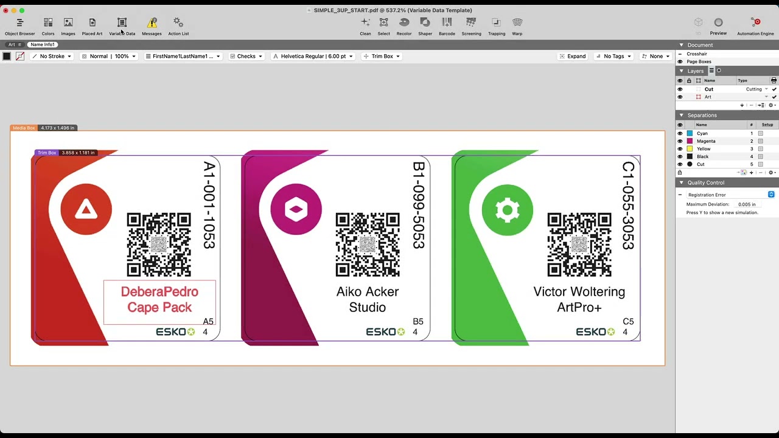Screen dimensions: 779x438
Task: Choose the Recolor tool
Action: (x=404, y=26)
